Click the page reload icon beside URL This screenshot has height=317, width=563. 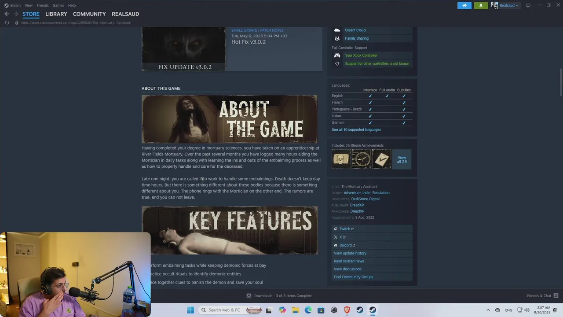pos(7,22)
